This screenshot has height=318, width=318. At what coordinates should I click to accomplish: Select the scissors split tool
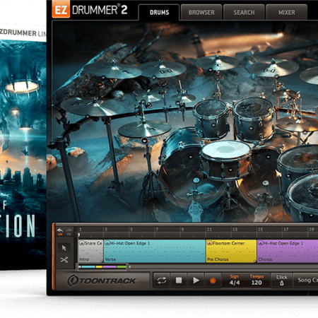pyautogui.click(x=64, y=260)
